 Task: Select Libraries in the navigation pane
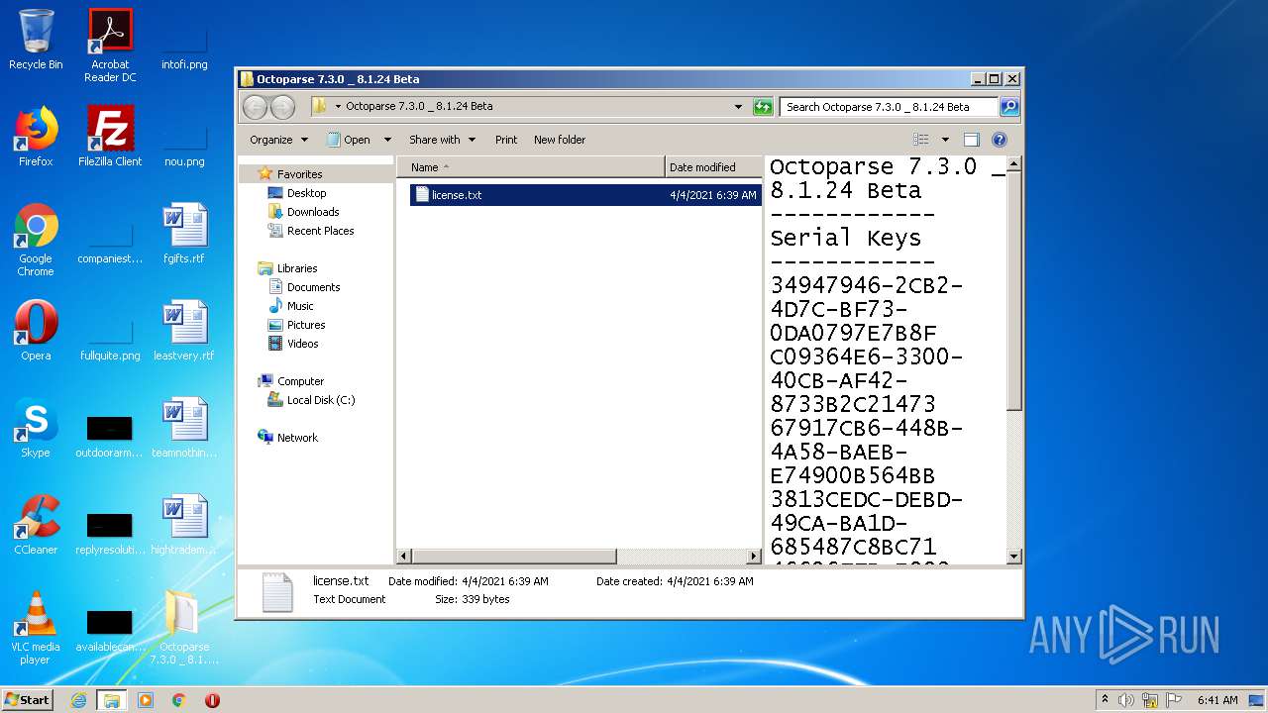tap(297, 268)
